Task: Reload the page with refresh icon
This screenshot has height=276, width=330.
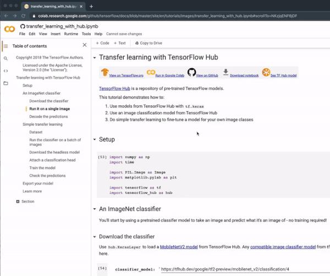Action: (23, 16)
